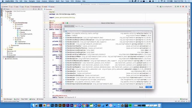Open the Build menu
This screenshot has width=192, height=108.
pyautogui.click(x=58, y=1)
